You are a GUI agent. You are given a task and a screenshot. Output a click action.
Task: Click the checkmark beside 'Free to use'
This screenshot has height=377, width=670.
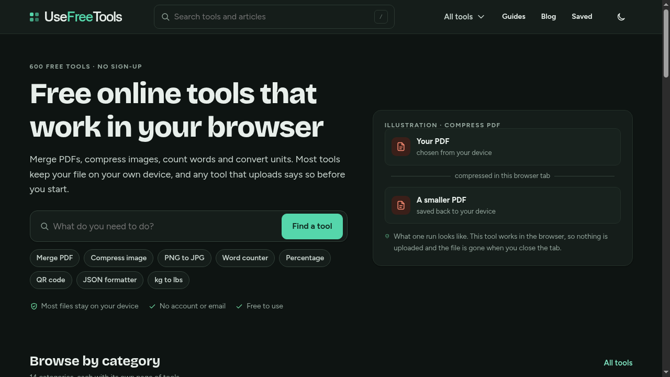(239, 306)
